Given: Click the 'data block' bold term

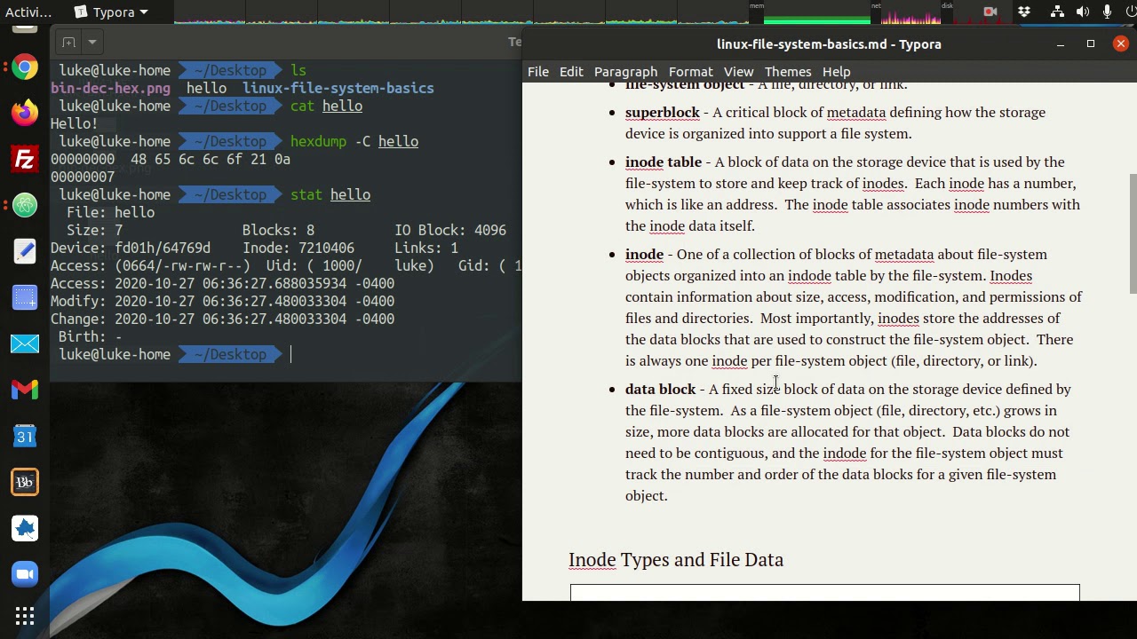Looking at the screenshot, I should click(x=660, y=389).
